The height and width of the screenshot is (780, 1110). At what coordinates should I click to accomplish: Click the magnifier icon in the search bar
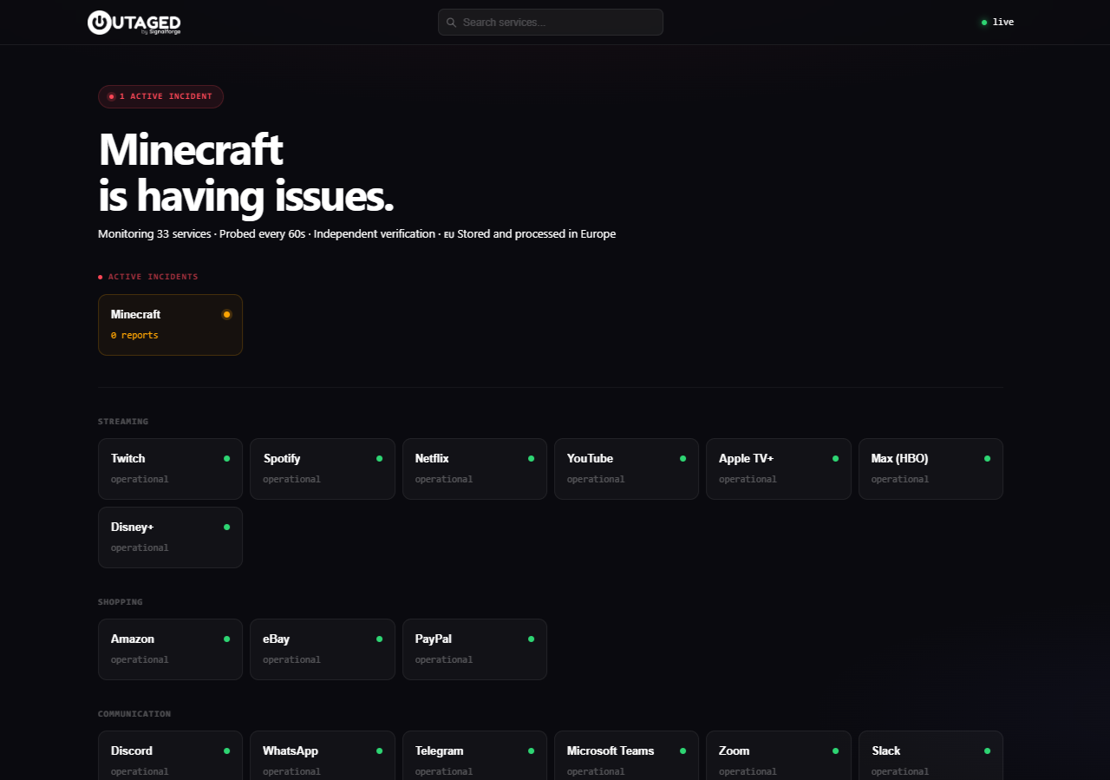(x=451, y=22)
